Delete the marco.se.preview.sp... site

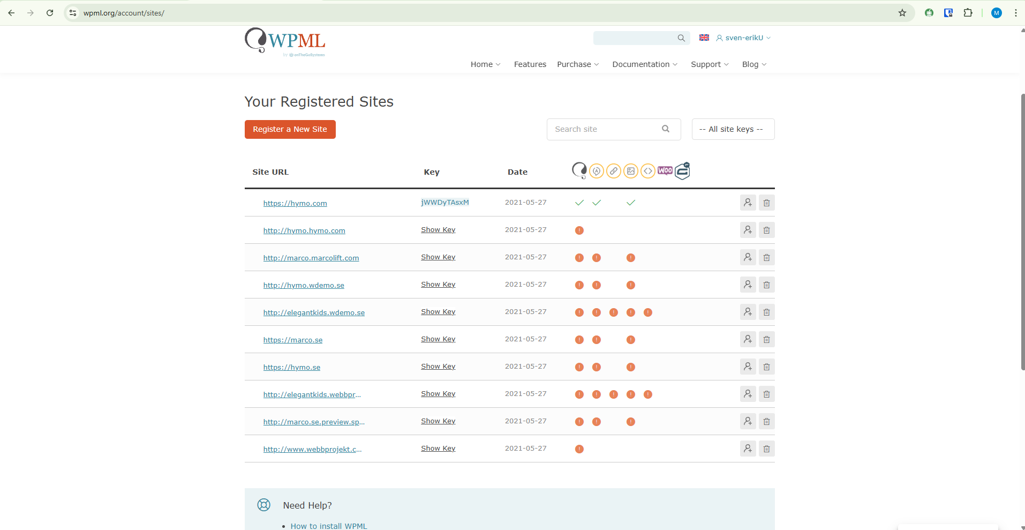click(x=767, y=421)
